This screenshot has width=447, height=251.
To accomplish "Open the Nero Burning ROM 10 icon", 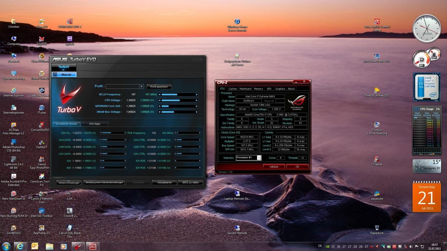I will point(14,212).
